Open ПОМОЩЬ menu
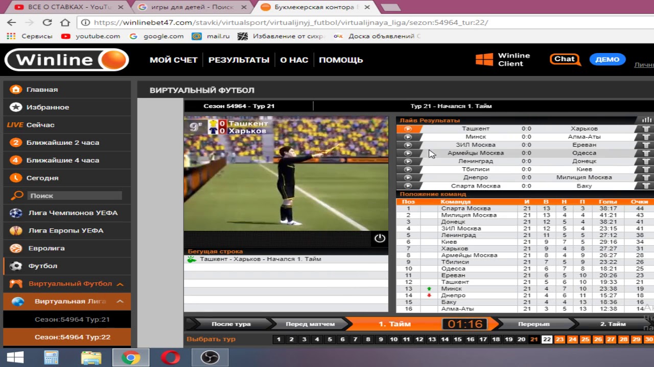Viewport: 654px width, 367px height. click(x=341, y=60)
